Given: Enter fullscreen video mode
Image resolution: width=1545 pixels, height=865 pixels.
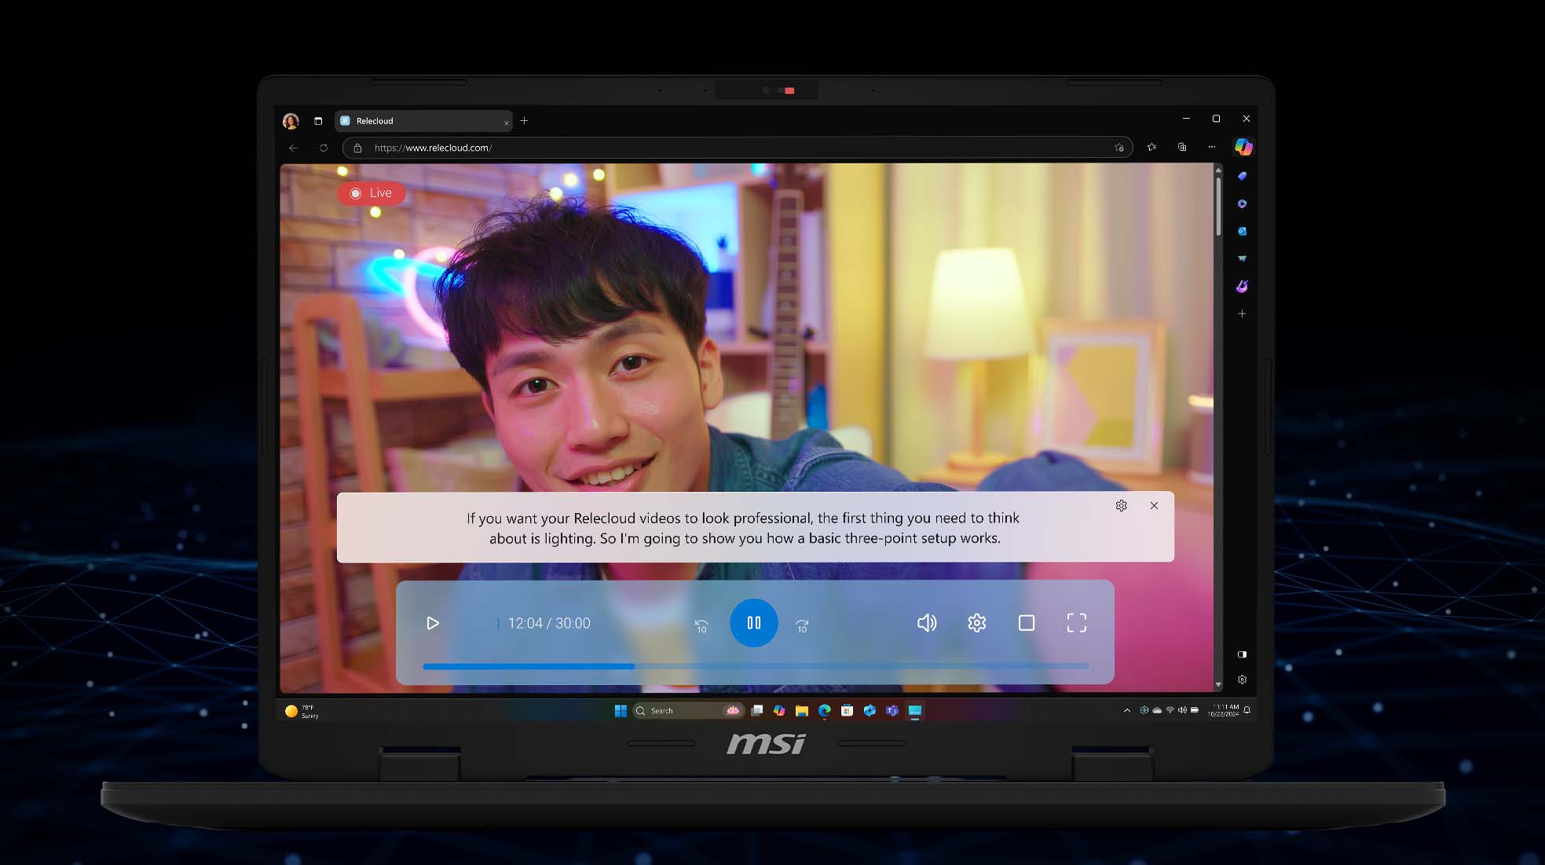Looking at the screenshot, I should pyautogui.click(x=1077, y=623).
